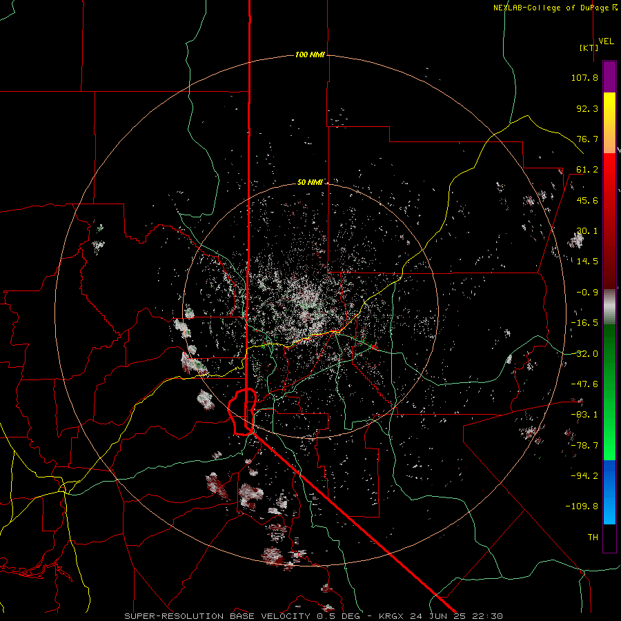
Task: Select the 30.1 scale value
Action: (587, 231)
